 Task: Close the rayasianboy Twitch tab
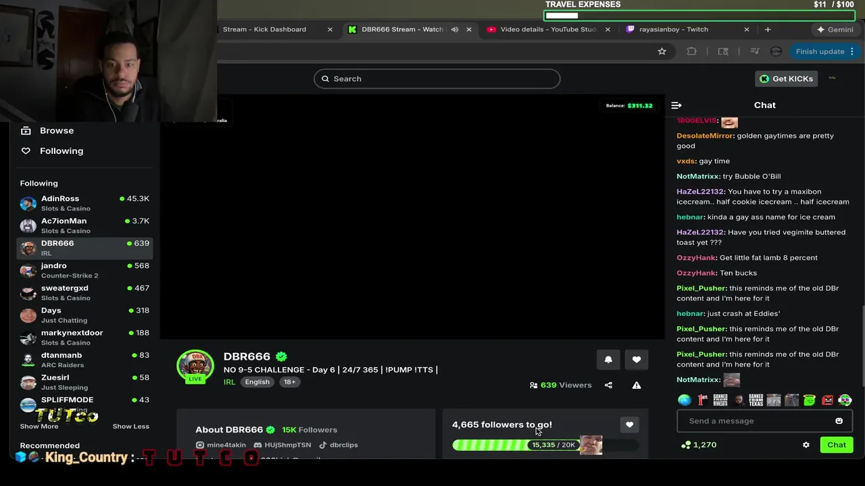[x=747, y=30]
